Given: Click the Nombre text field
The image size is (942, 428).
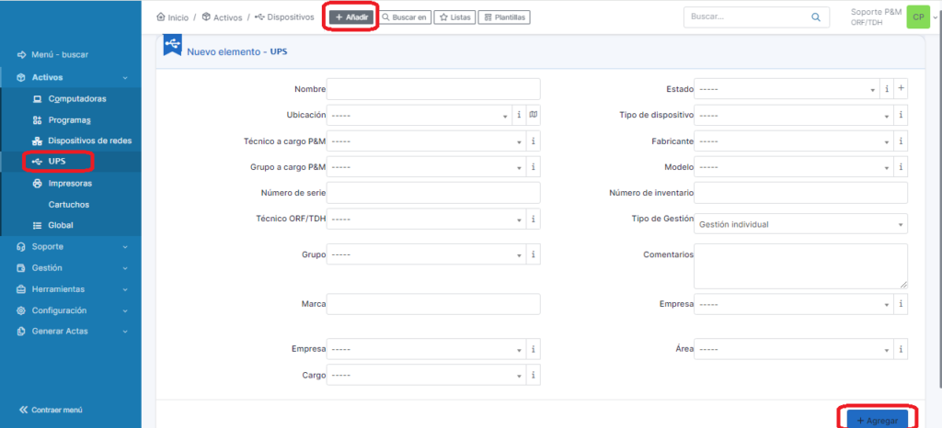Looking at the screenshot, I should point(433,89).
